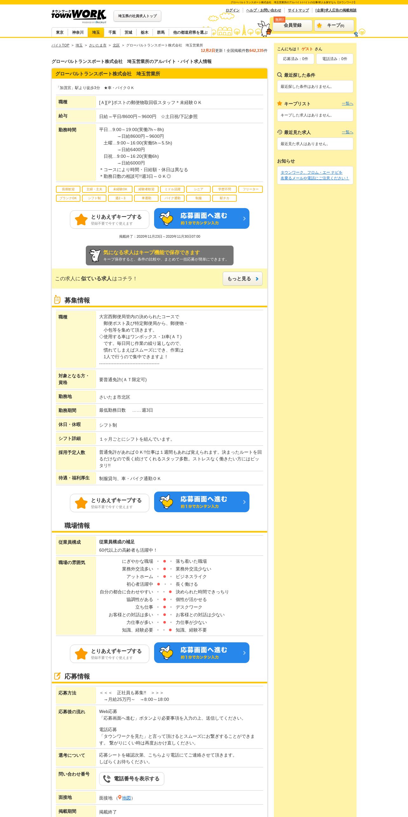
Task: Click the ミドル活躍 tag
Action: coord(173,189)
